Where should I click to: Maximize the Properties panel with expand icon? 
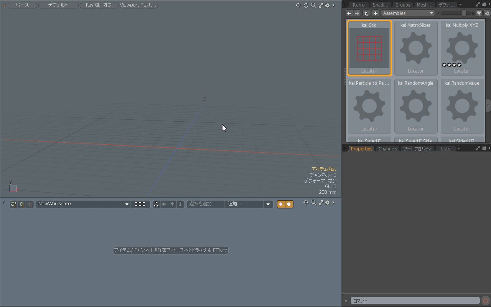[478, 148]
